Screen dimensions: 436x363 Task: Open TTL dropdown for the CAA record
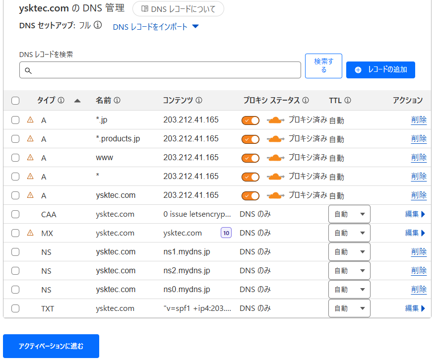click(x=349, y=214)
